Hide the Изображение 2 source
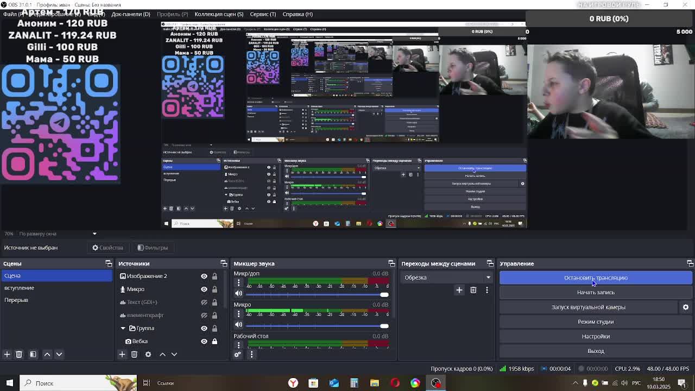This screenshot has height=391, width=695. pyautogui.click(x=204, y=276)
